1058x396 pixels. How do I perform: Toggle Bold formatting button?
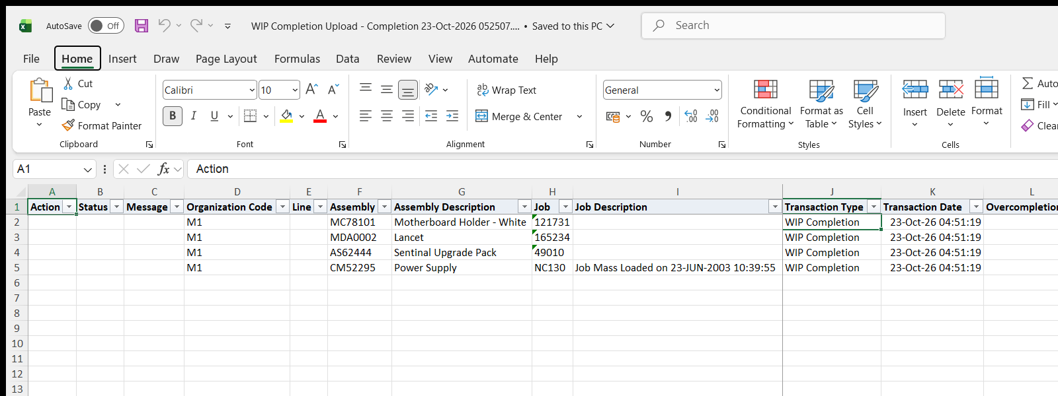(173, 116)
